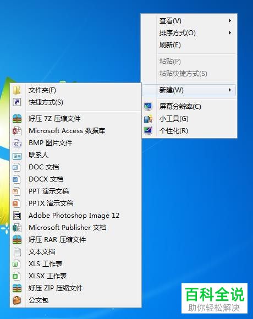This screenshot has height=319, width=253.
Task: Expand the 新建(W) submenu arrow
Action: point(229,90)
